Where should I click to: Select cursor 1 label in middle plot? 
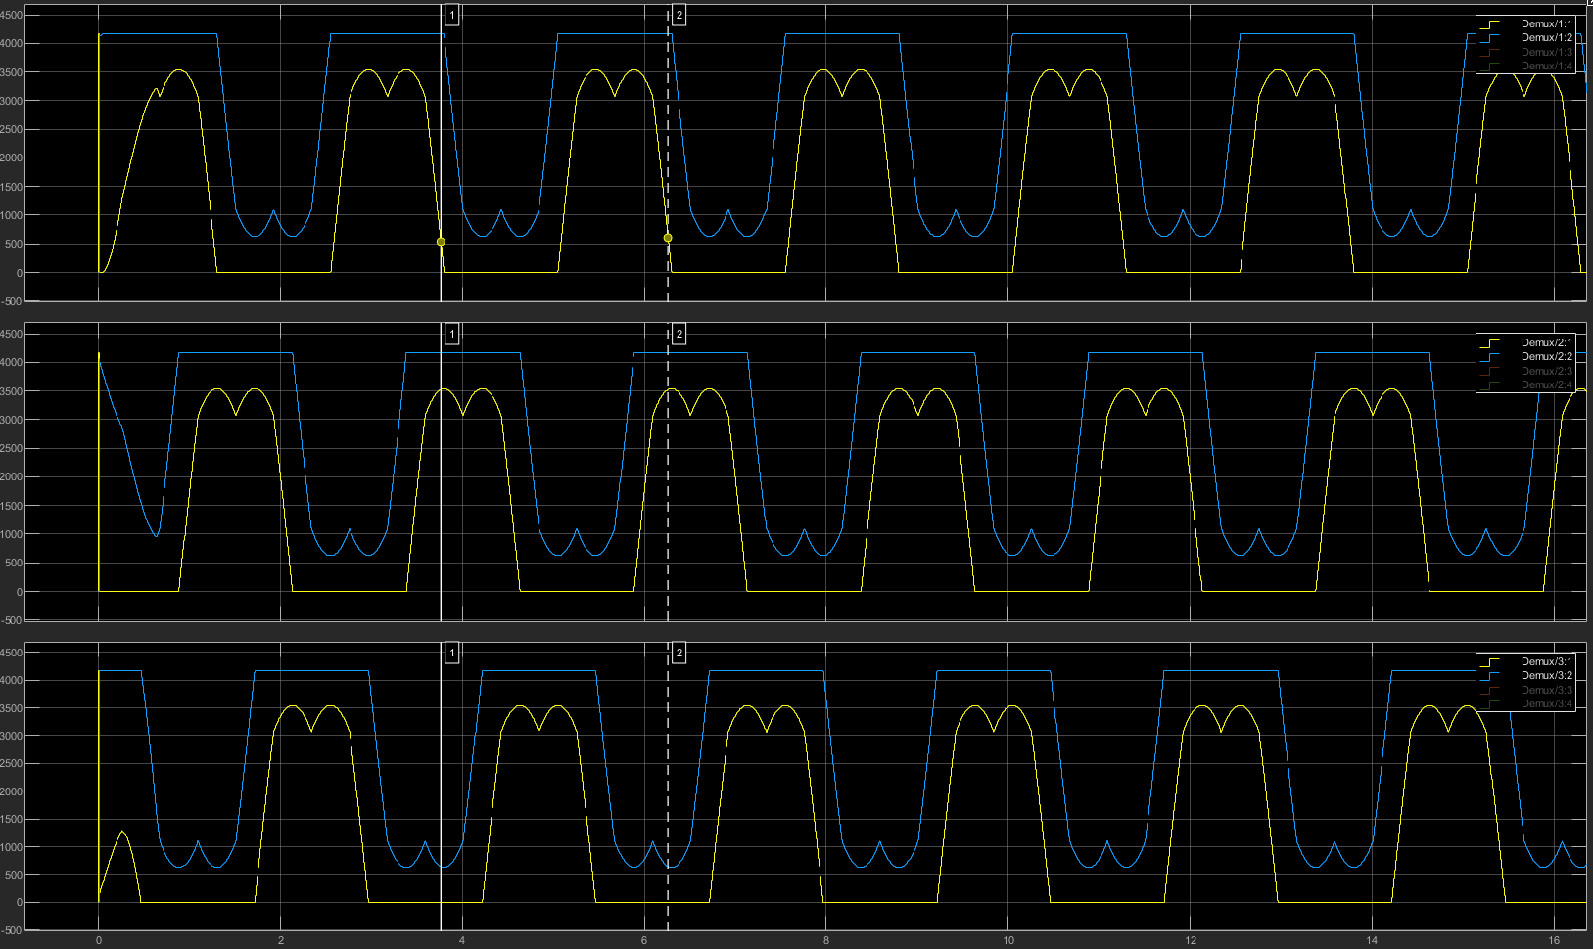451,334
